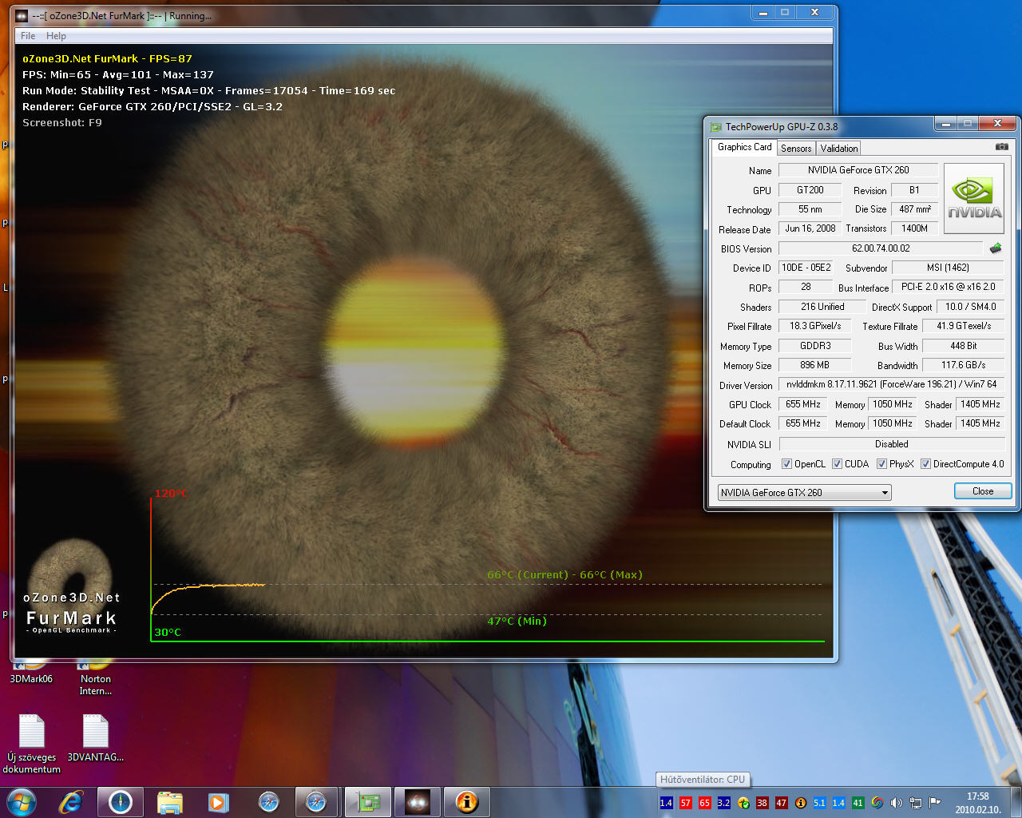Image resolution: width=1022 pixels, height=818 pixels.
Task: Open the Windows Start menu
Action: pyautogui.click(x=22, y=801)
